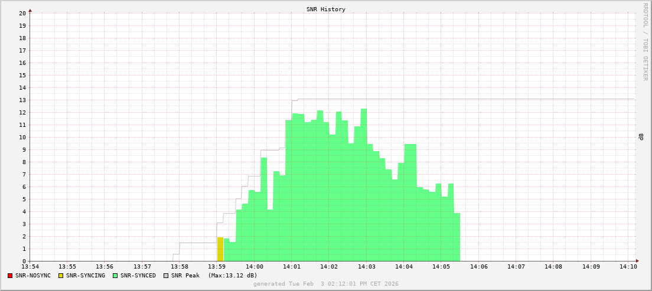Click the yellow syncing bar at 13:59
The image size is (652, 291).
pos(220,249)
